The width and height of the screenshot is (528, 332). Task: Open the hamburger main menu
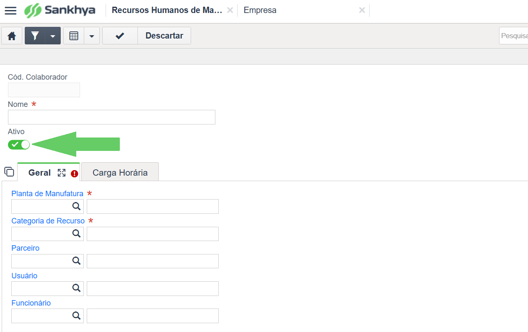click(x=10, y=10)
